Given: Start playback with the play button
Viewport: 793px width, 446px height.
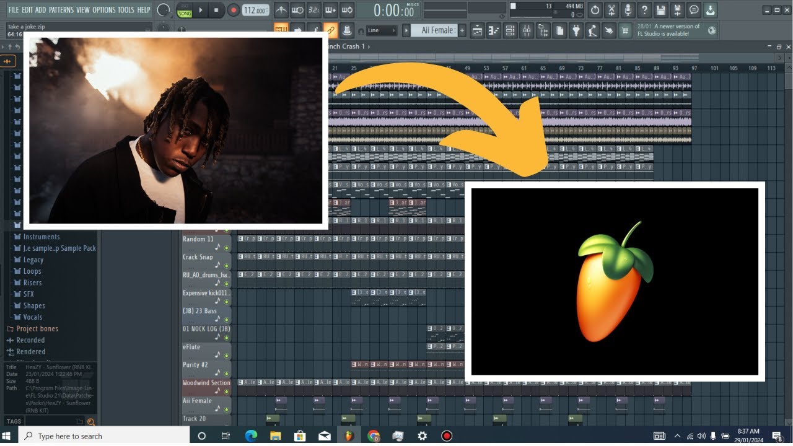Looking at the screenshot, I should (x=201, y=10).
